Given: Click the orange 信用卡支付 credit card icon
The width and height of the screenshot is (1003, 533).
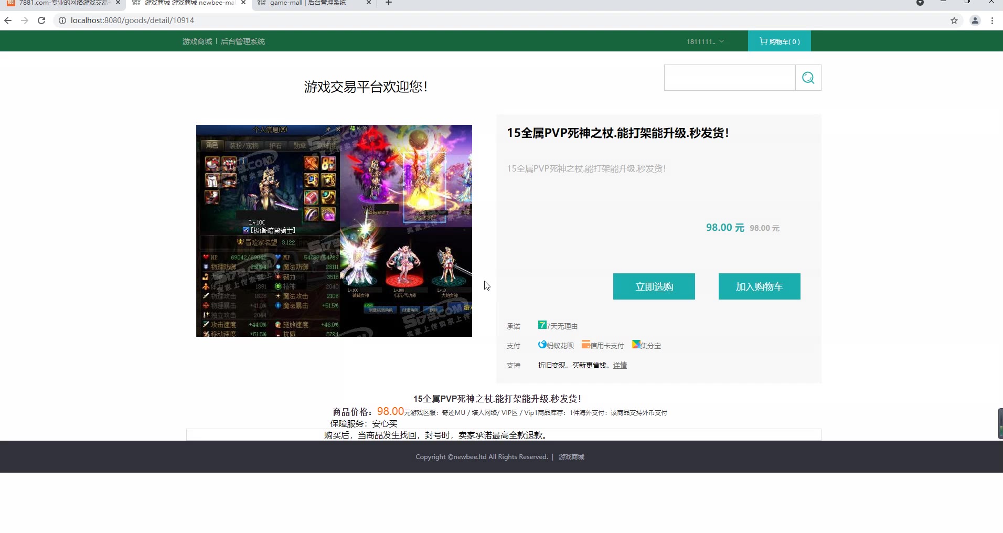Looking at the screenshot, I should click(x=586, y=345).
